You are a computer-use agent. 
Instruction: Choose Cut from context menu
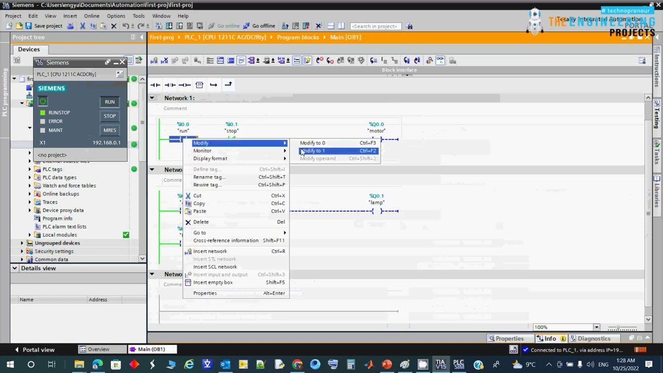pyautogui.click(x=236, y=196)
